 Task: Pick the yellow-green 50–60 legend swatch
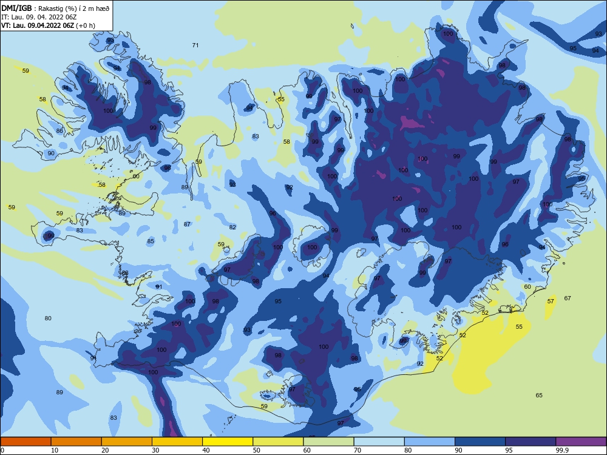[279, 442]
